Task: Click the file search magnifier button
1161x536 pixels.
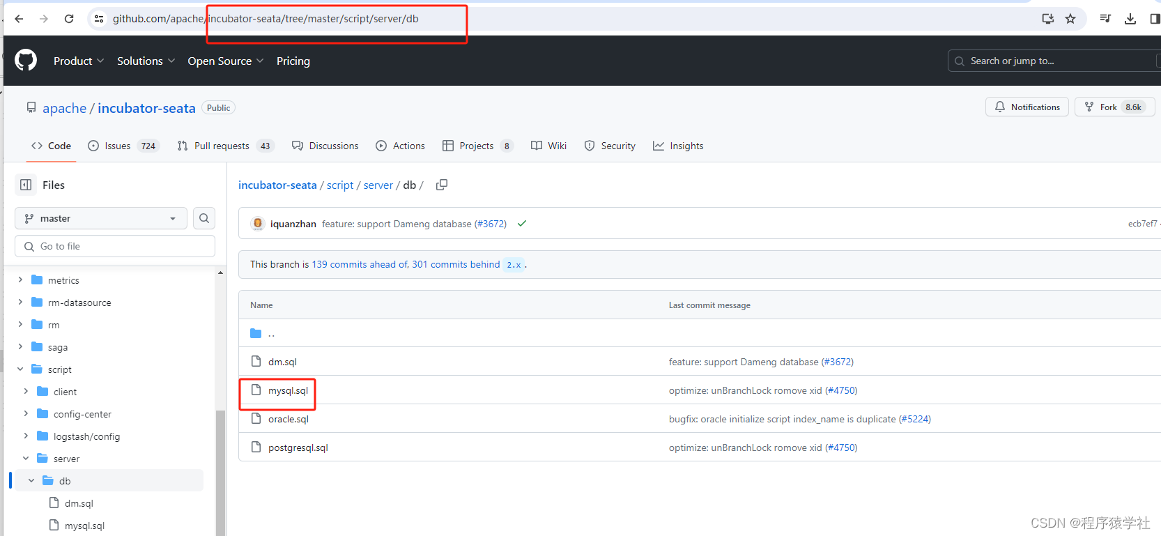Action: [x=204, y=218]
